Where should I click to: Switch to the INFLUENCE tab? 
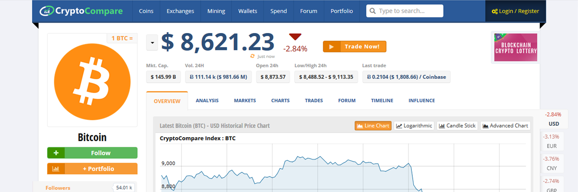(421, 101)
